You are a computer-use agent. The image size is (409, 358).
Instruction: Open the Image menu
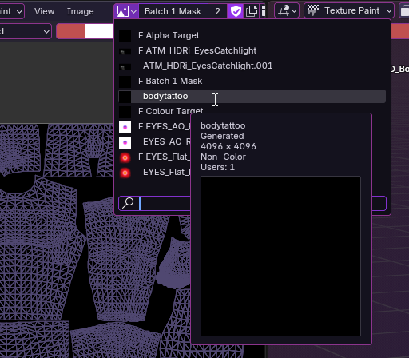[x=80, y=11]
